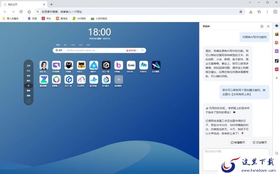Open settings circle at bottom of navigation pill
The height and width of the screenshot is (174, 280).
coord(28,101)
